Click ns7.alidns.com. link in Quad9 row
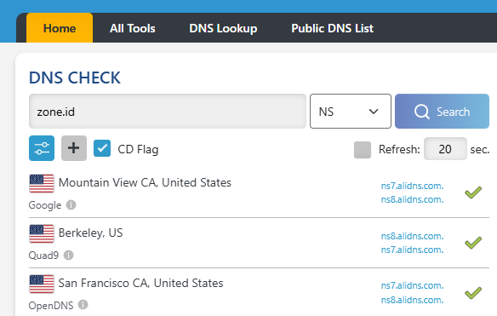 pyautogui.click(x=412, y=250)
